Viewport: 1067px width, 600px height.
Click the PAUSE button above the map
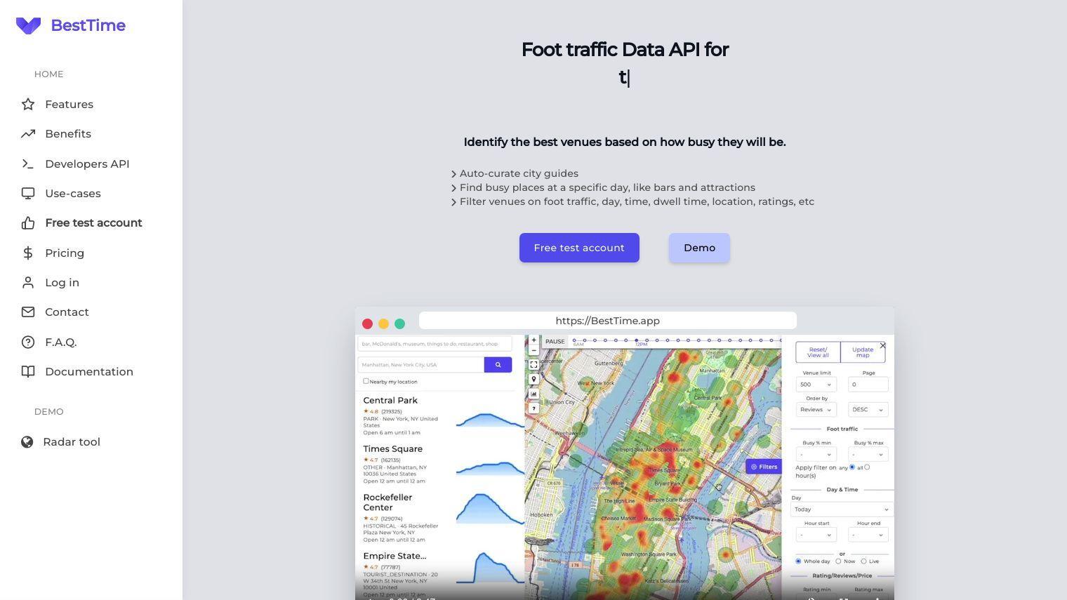click(x=555, y=342)
